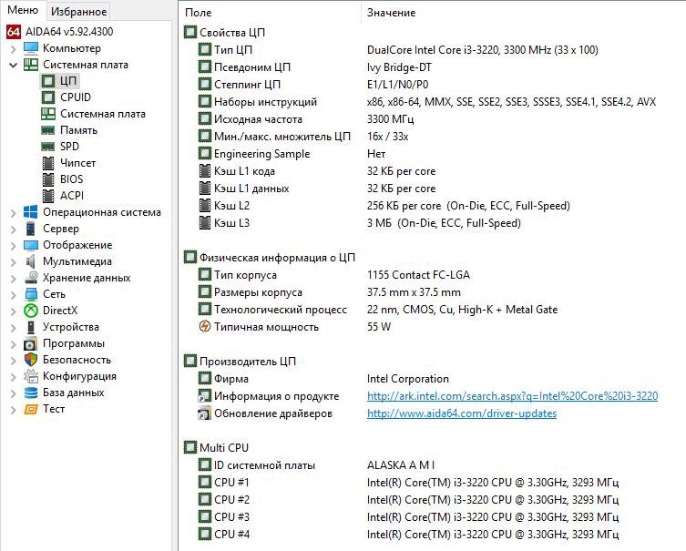Click the AIDA64 v5.92.4300 root icon
Image resolution: width=686 pixels, height=551 pixels.
[x=14, y=32]
